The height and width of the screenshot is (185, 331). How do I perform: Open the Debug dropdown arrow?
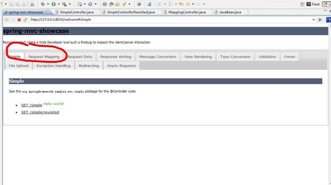(48, 4)
